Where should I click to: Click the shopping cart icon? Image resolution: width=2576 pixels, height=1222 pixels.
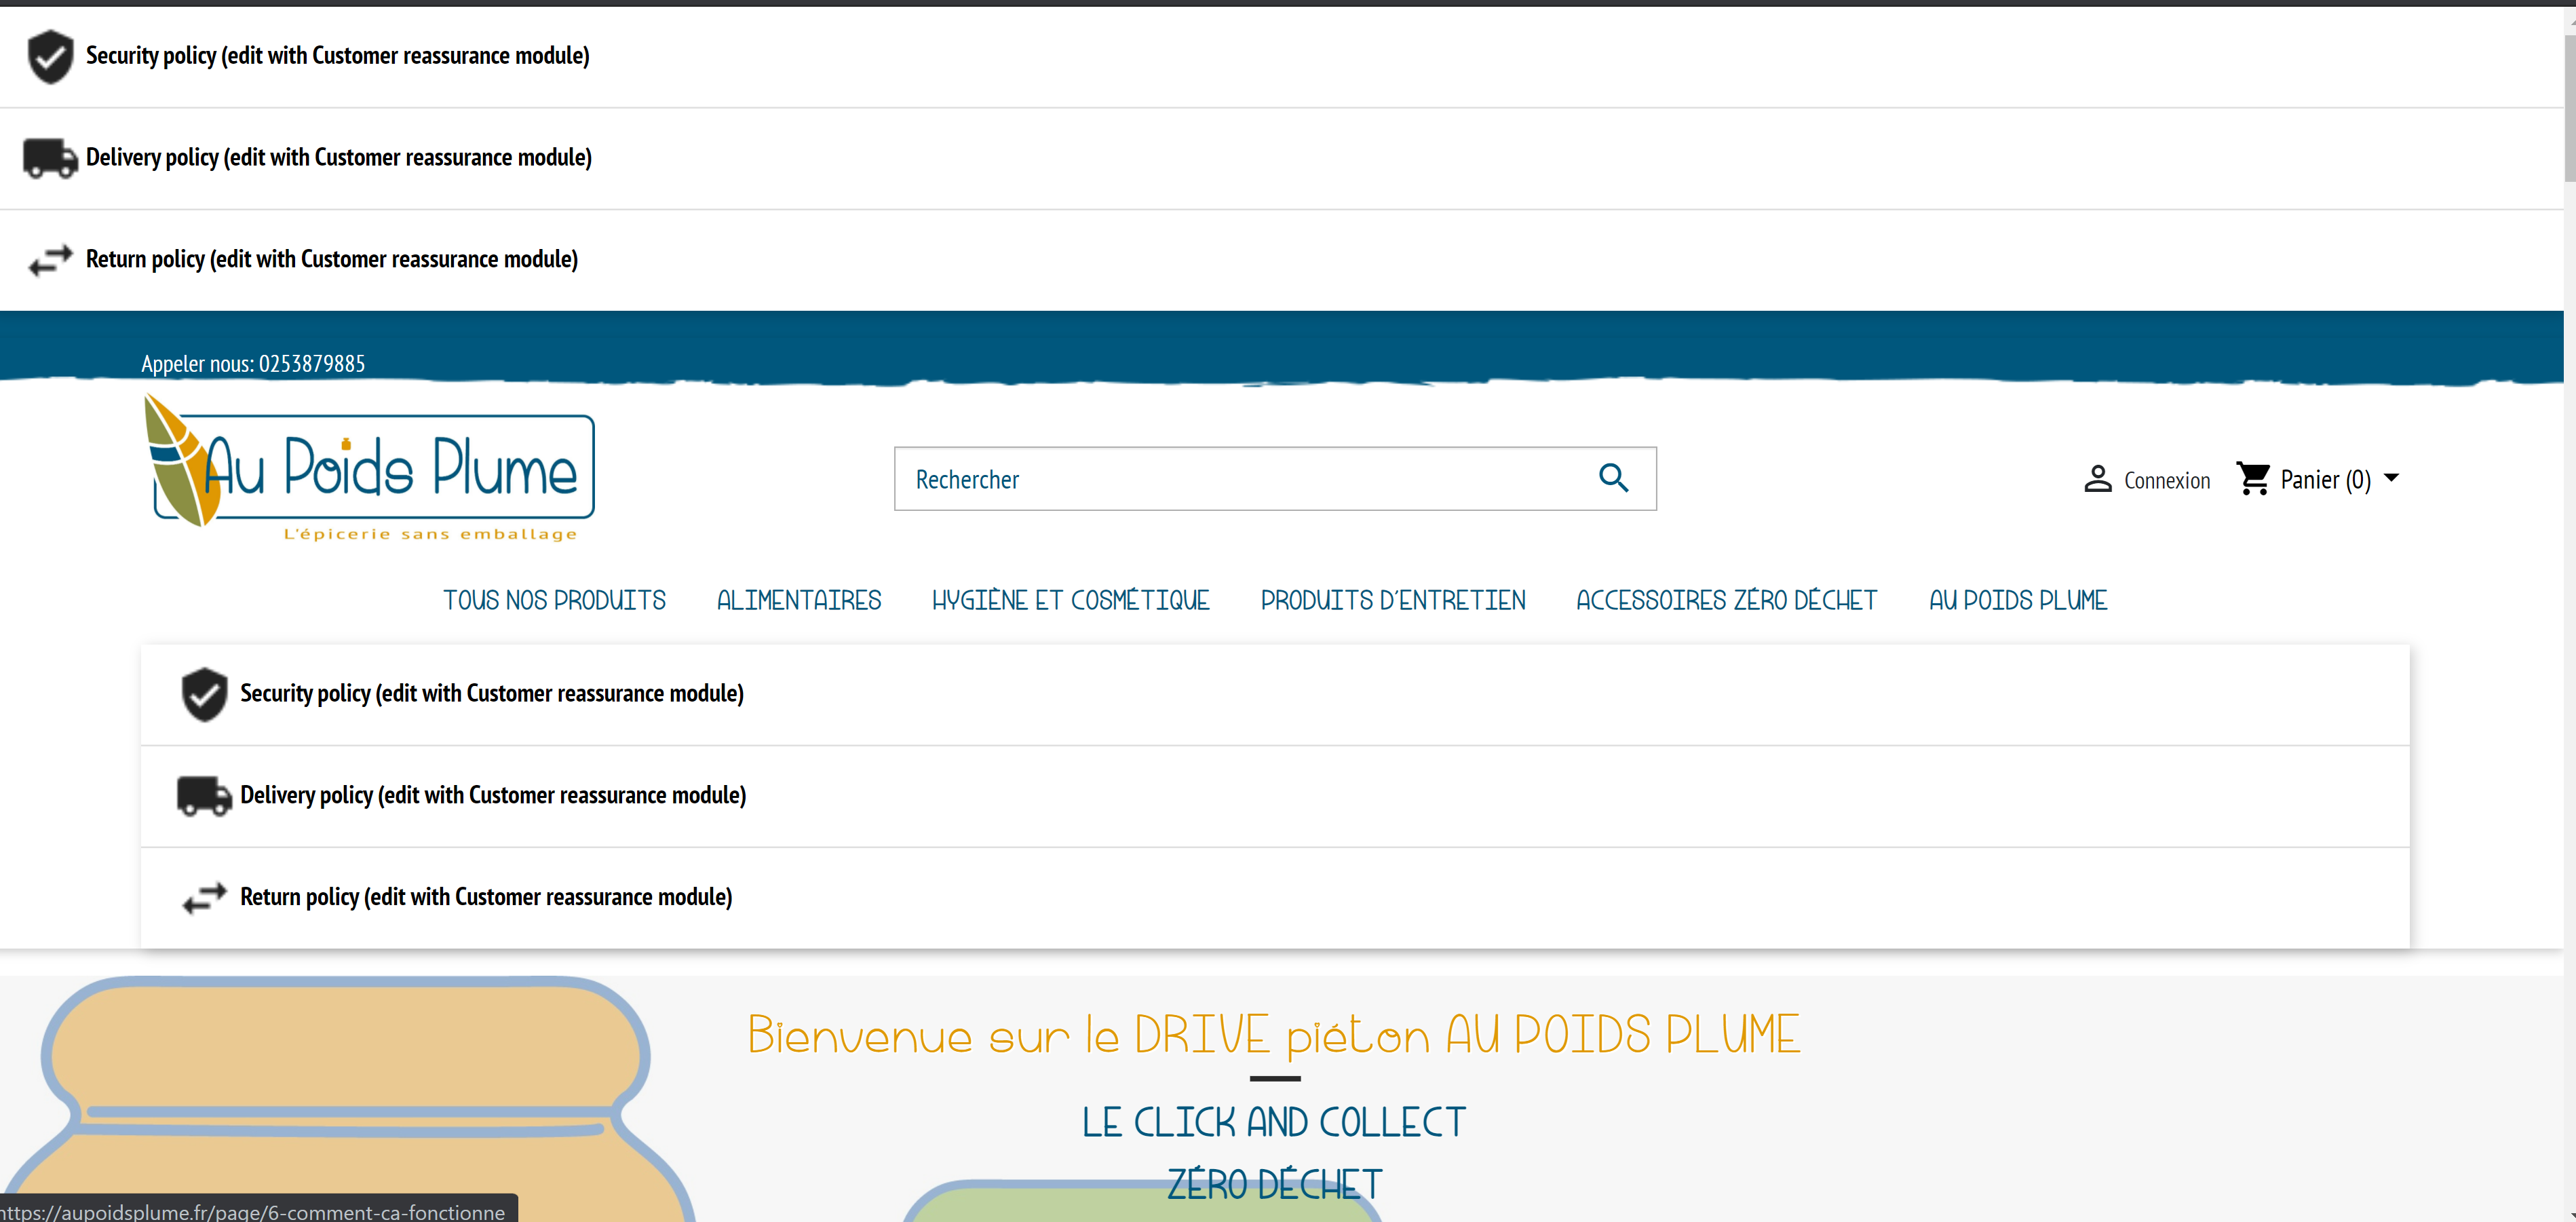[2253, 479]
